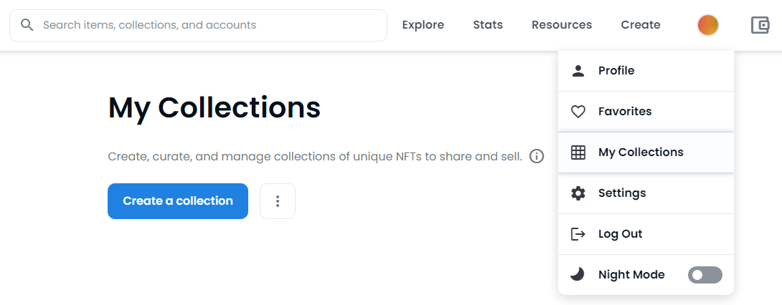
Task: Open the Stats navigation menu
Action: click(x=488, y=25)
